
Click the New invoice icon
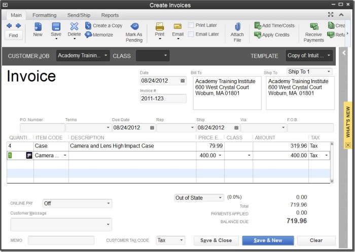click(38, 26)
